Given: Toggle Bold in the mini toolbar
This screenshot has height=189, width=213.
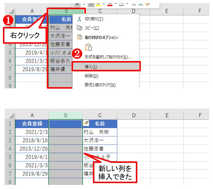Looking at the screenshot, I should [77, 4].
